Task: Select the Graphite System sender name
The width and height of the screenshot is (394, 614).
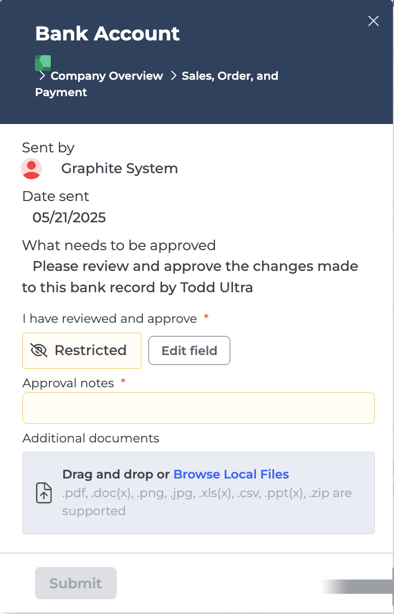Action: click(x=120, y=168)
